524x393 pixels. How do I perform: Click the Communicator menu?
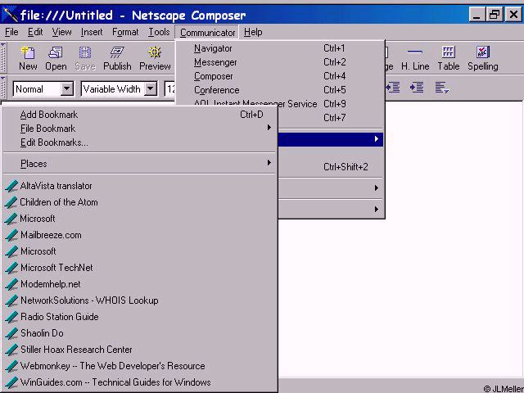[x=207, y=33]
